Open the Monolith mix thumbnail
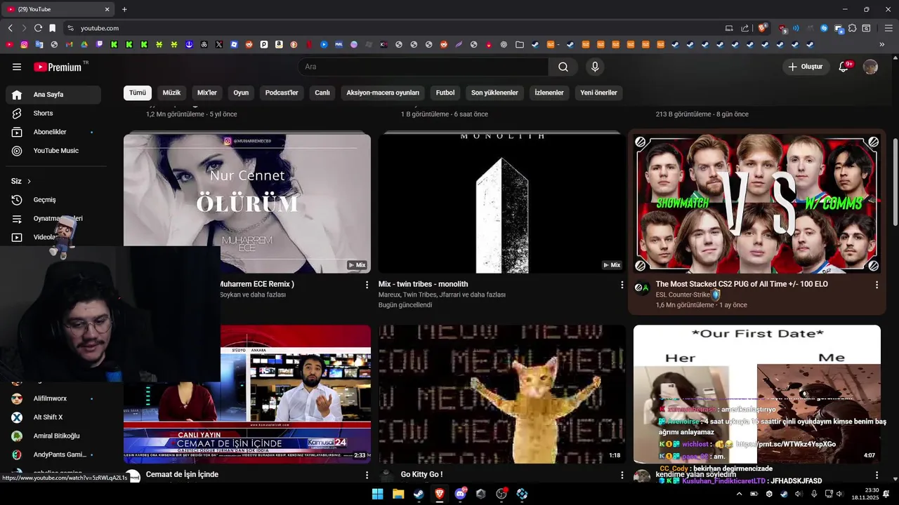The height and width of the screenshot is (505, 899). tap(501, 203)
